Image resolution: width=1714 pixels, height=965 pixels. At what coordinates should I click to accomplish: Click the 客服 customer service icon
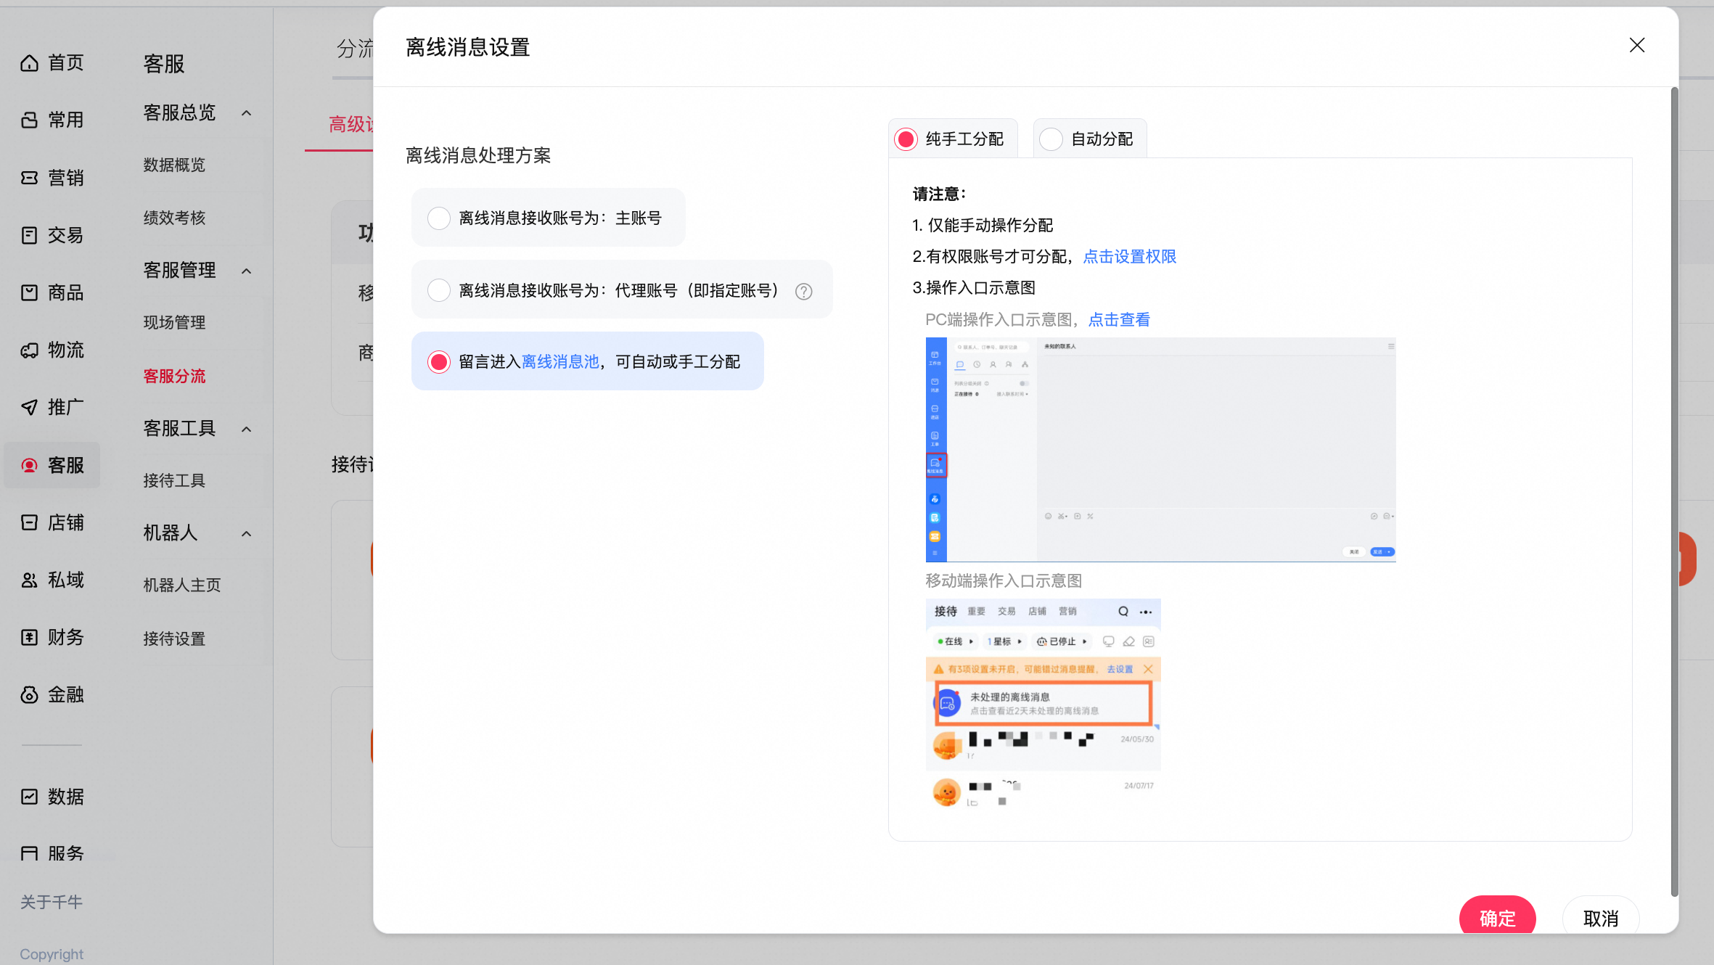(29, 465)
